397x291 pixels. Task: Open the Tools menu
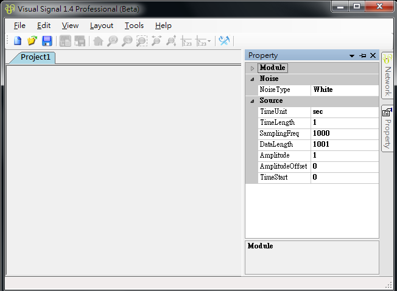pyautogui.click(x=134, y=26)
